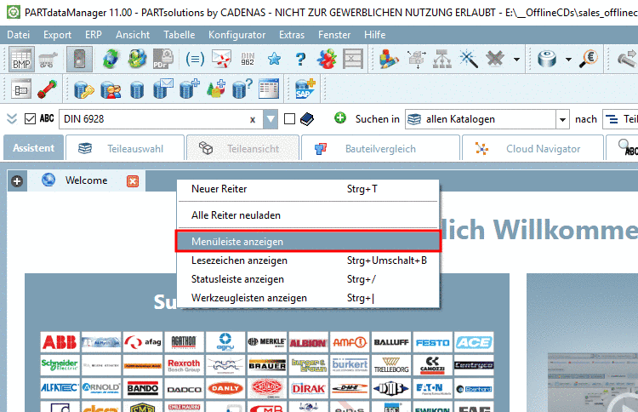Click the colorful people group icon
This screenshot has width=638, height=412.
pos(327,59)
